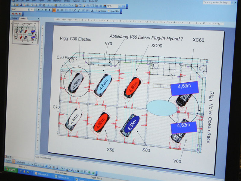This screenshot has height=181, width=241.
Task: Click the Increase Font Size icon
Action: coord(74,11)
